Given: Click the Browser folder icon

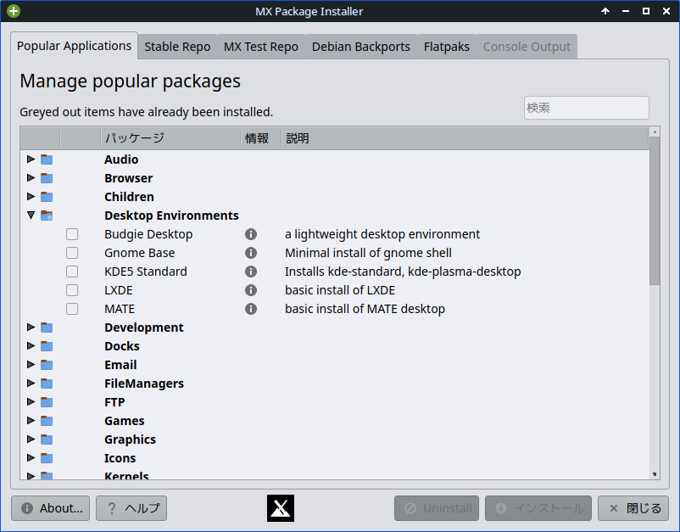Looking at the screenshot, I should point(47,178).
